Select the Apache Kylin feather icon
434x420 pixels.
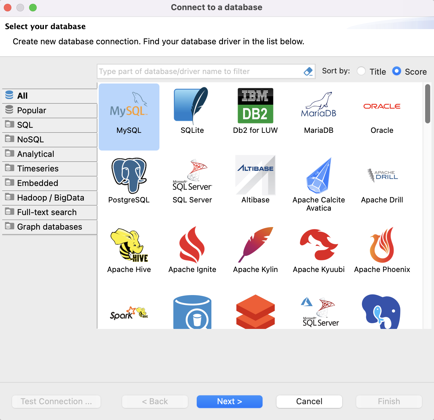click(255, 245)
